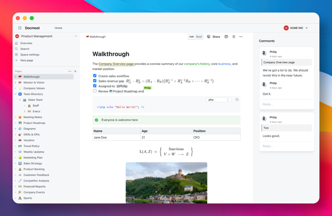Image resolution: width=332 pixels, height=216 pixels.
Task: Click the Product Backlog page icon
Action: (x=20, y=169)
